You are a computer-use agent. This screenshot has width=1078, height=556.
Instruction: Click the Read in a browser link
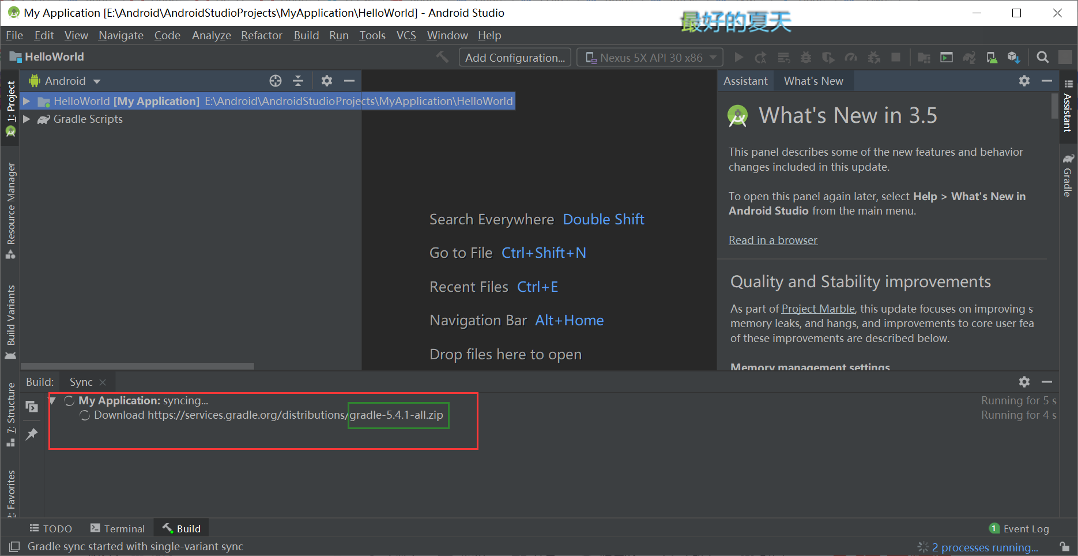[772, 240]
